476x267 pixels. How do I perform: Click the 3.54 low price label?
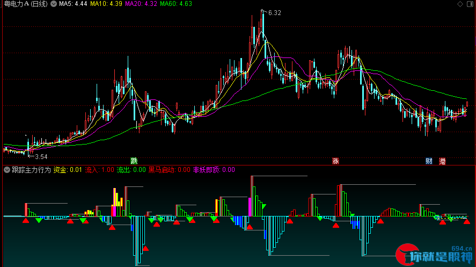click(41, 157)
